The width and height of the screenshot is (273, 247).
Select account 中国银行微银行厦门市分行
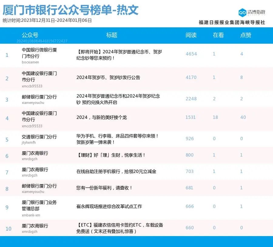(x=39, y=53)
